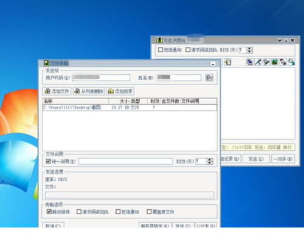Click the 文件说明 column header

point(198,101)
